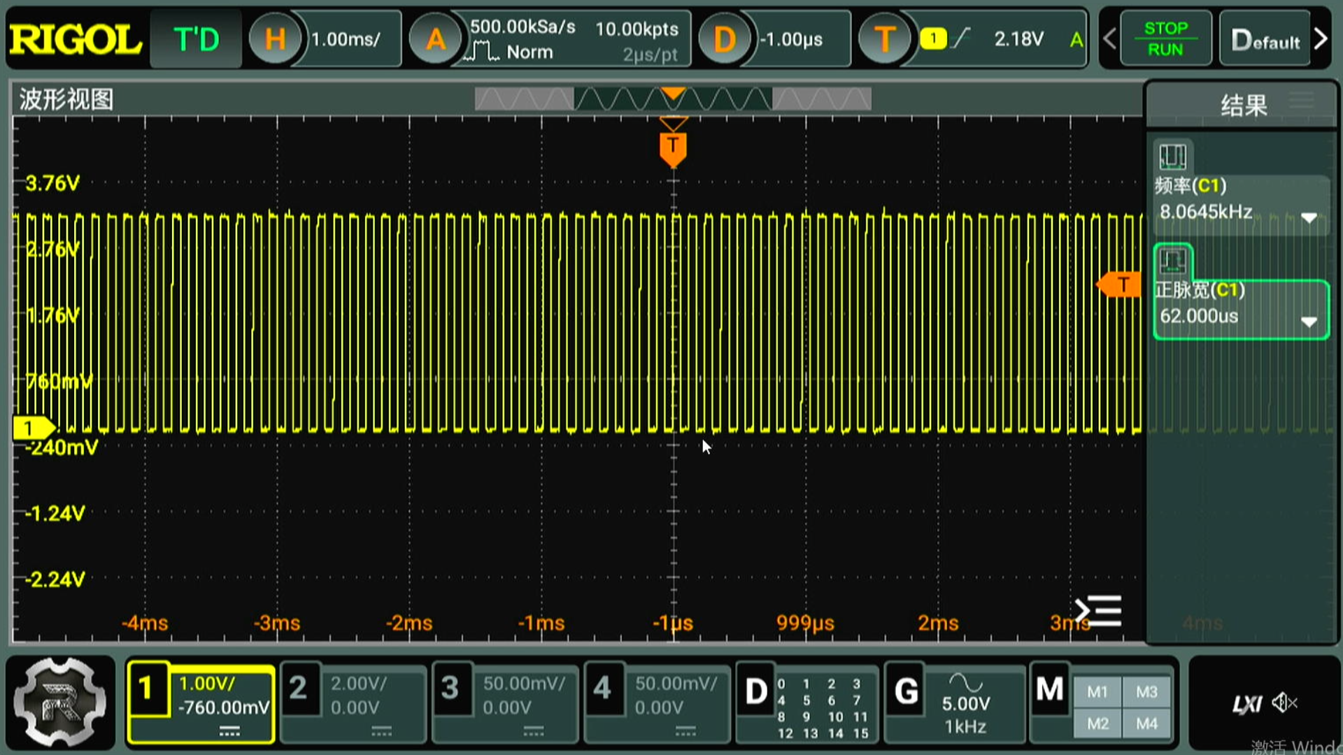
Task: Select the M1 math channel
Action: click(1097, 691)
